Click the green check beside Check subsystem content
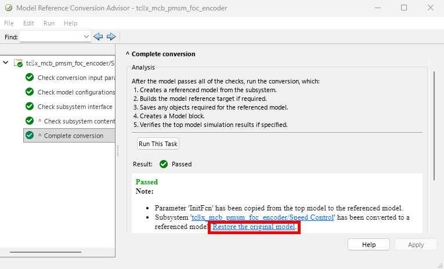Viewport: 444px width, 269px height. (x=30, y=121)
